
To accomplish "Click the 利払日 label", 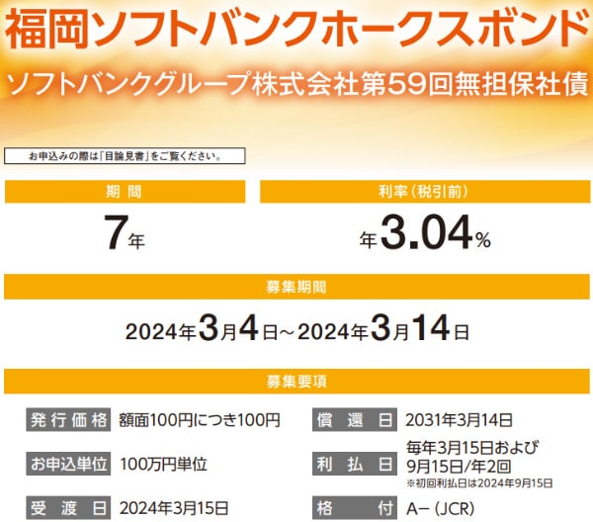I will (x=355, y=464).
